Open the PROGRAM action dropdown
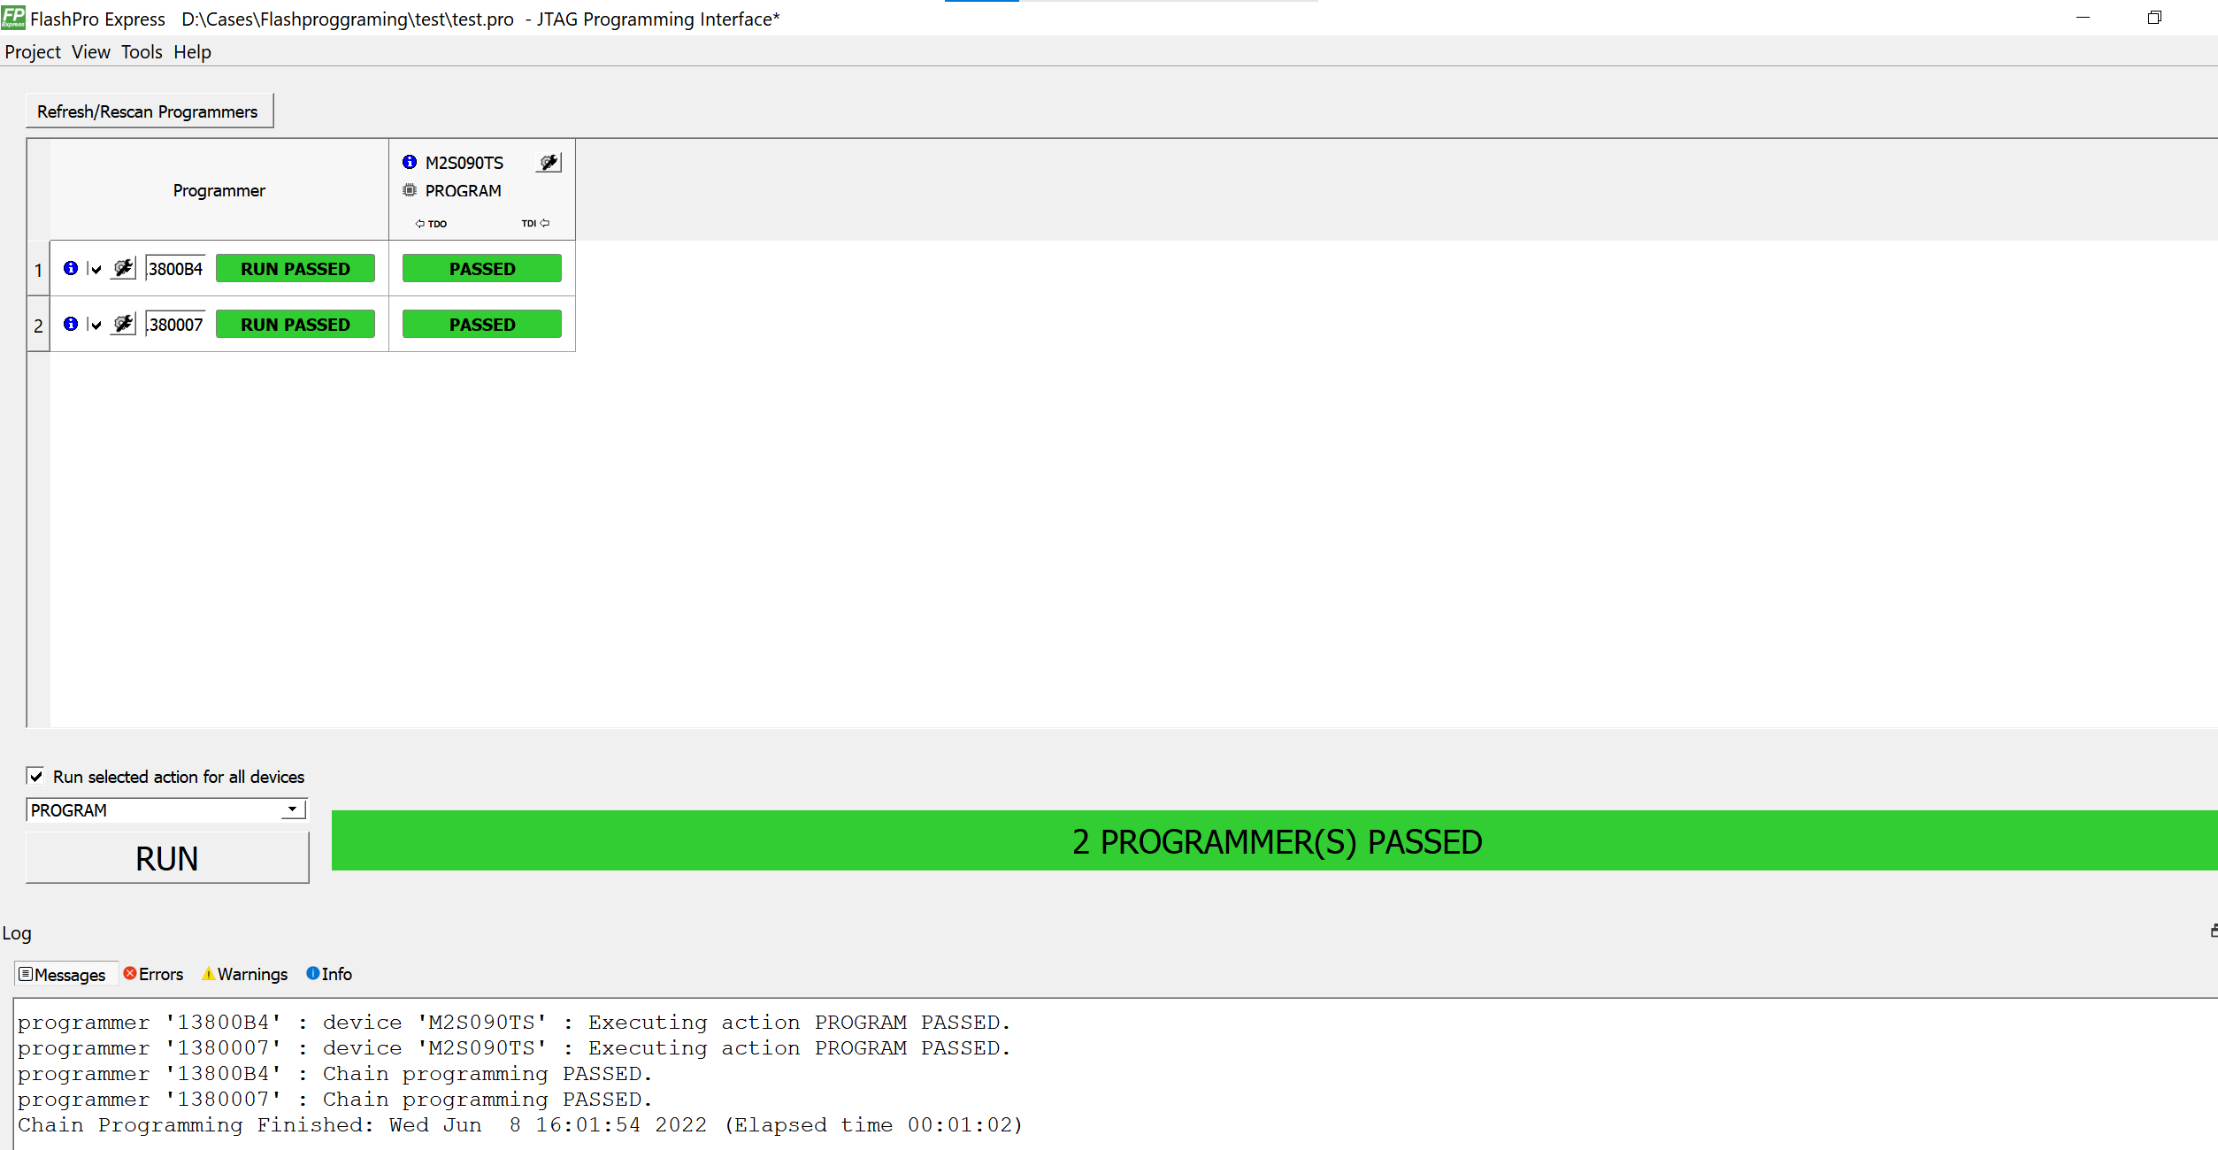2218x1150 pixels. tap(291, 809)
